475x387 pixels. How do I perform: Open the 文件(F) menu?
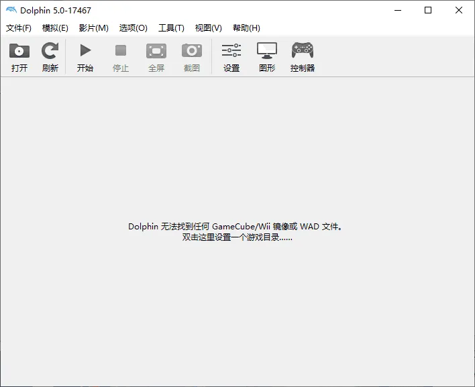pyautogui.click(x=19, y=28)
